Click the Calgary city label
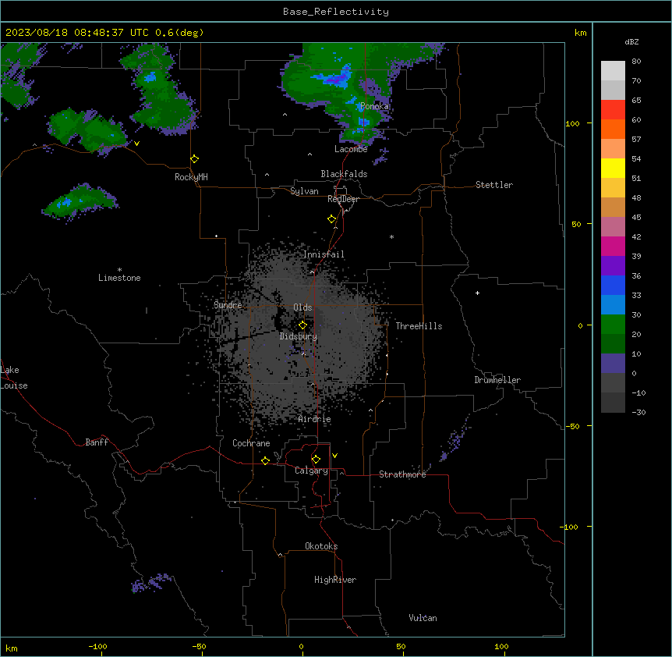This screenshot has width=672, height=657. (311, 471)
